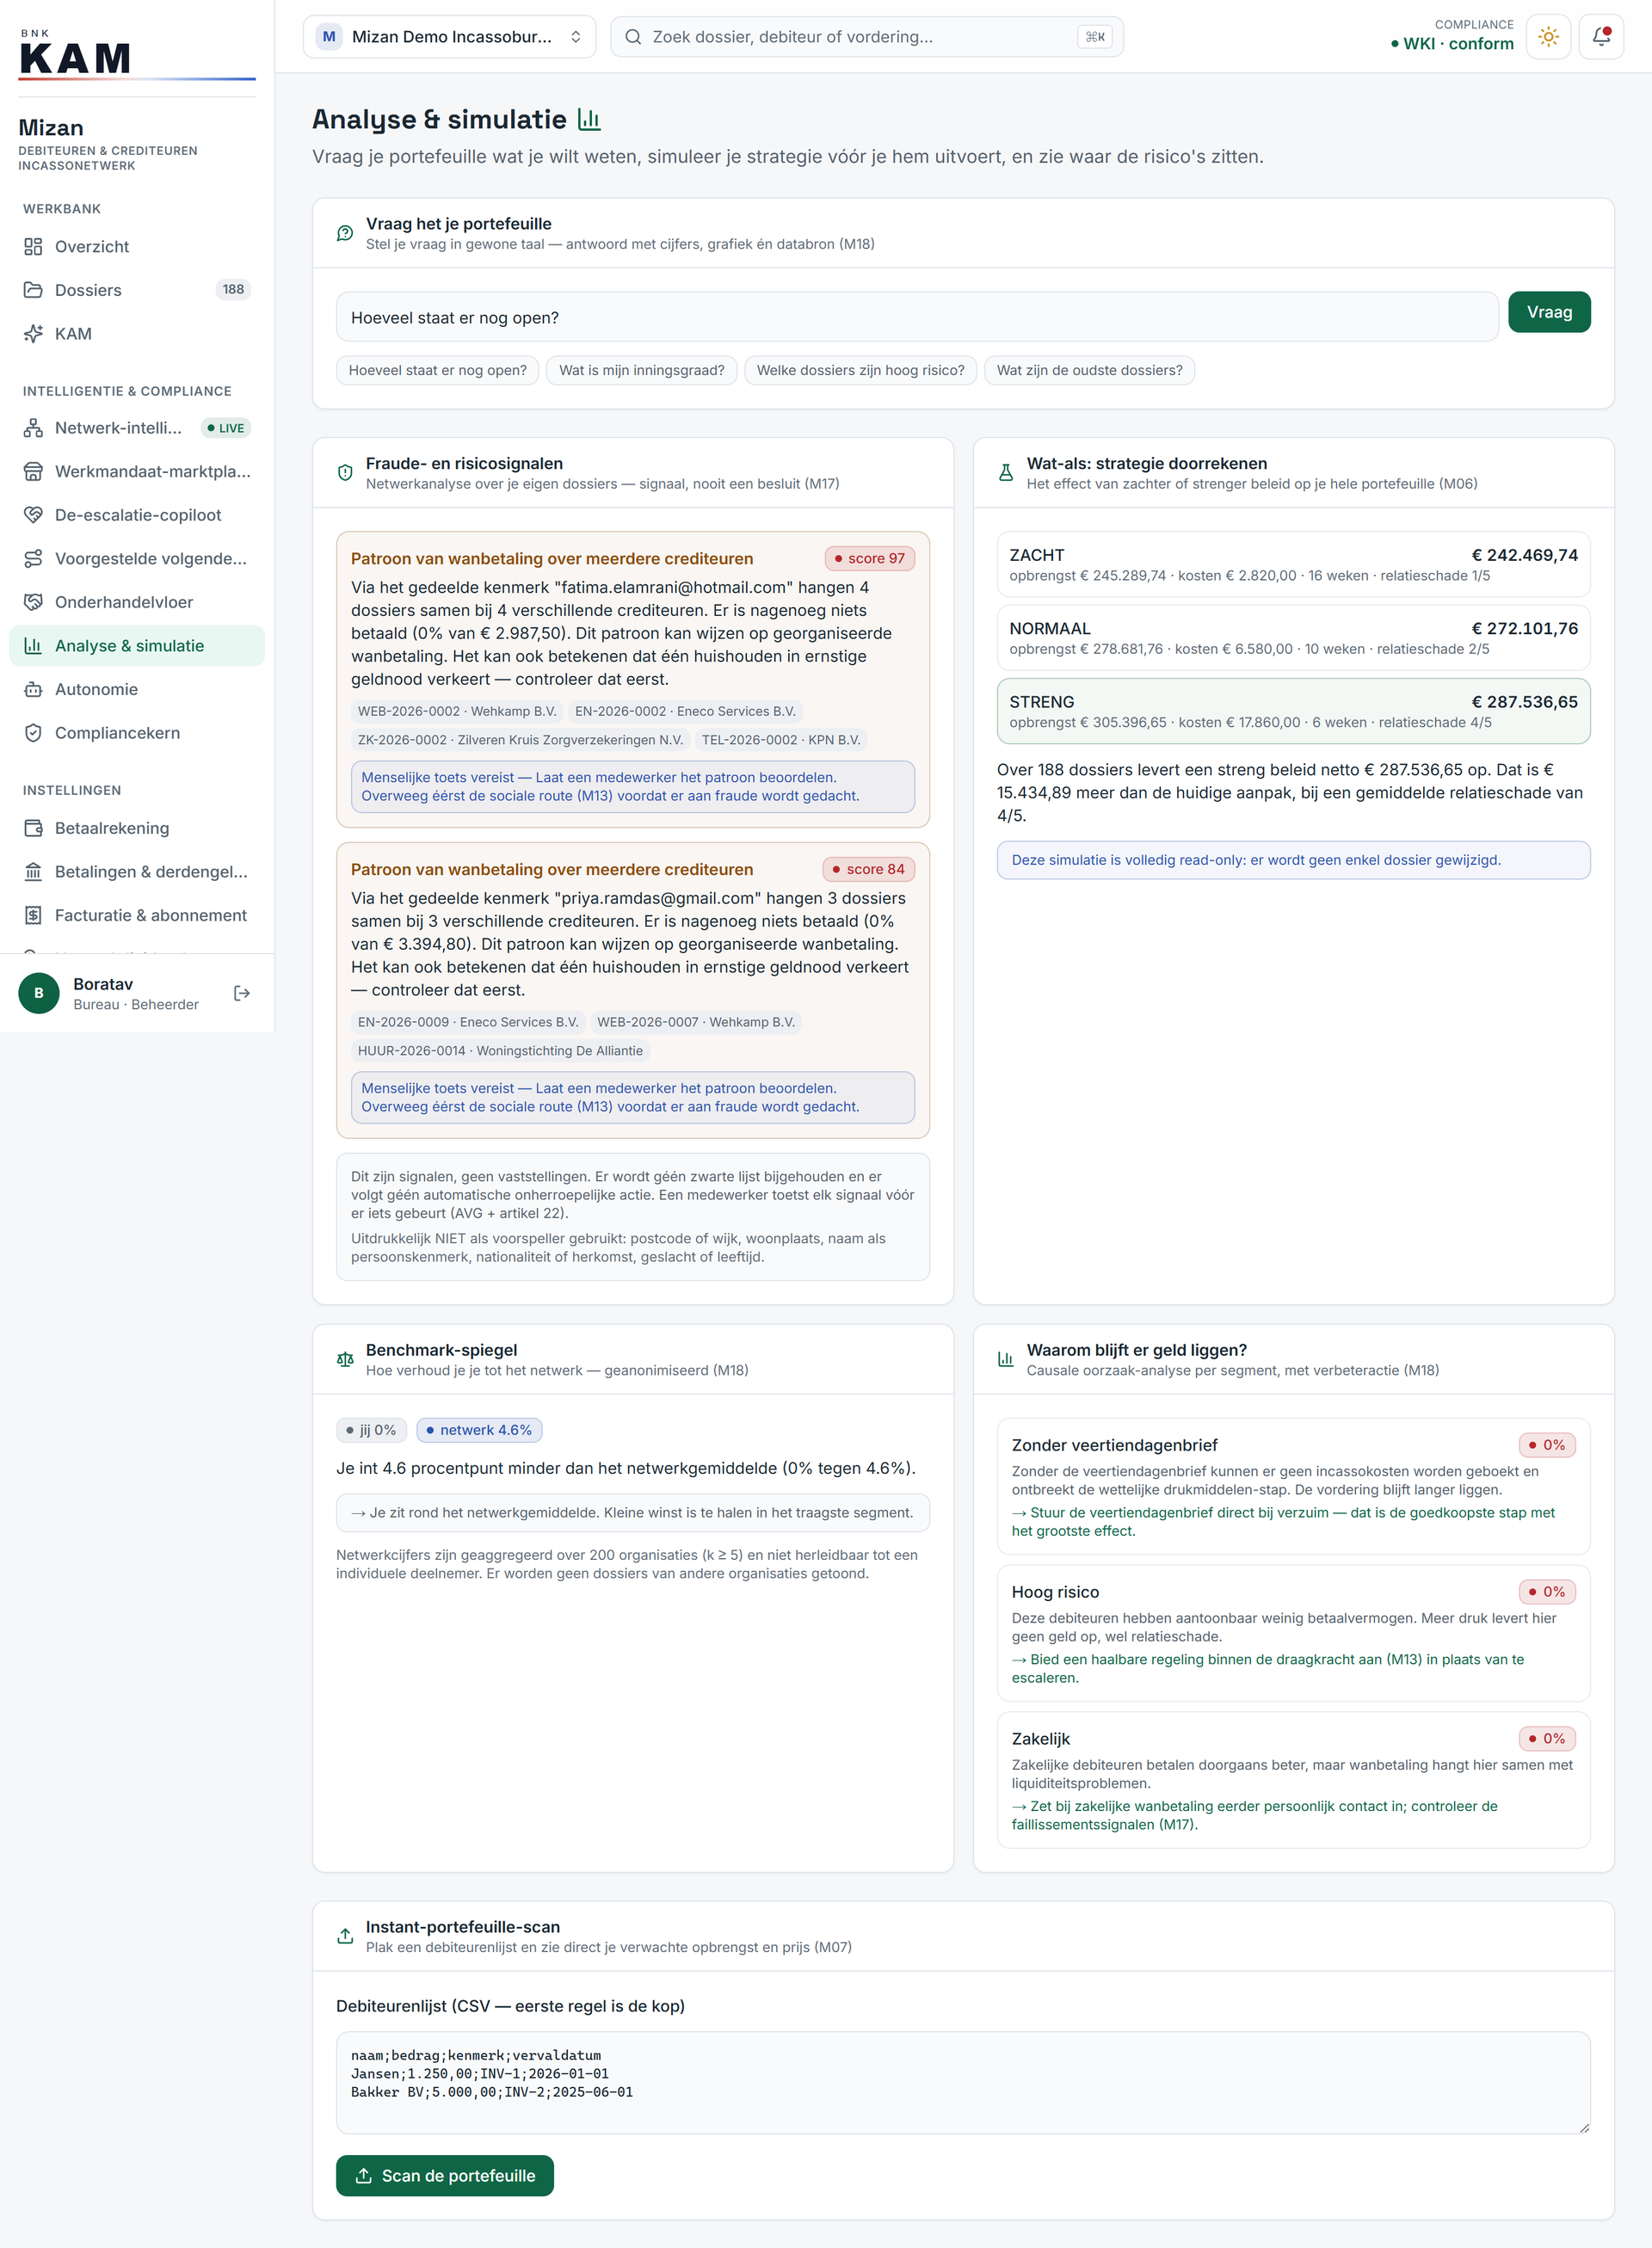Click dossier tag HUUR-2026-0014 · Woningstichting De Alliantie
This screenshot has height=2248, width=1652.
tap(500, 1051)
